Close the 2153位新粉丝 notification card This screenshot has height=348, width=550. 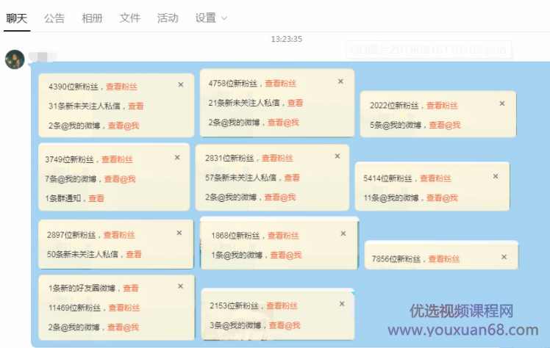pyautogui.click(x=342, y=304)
